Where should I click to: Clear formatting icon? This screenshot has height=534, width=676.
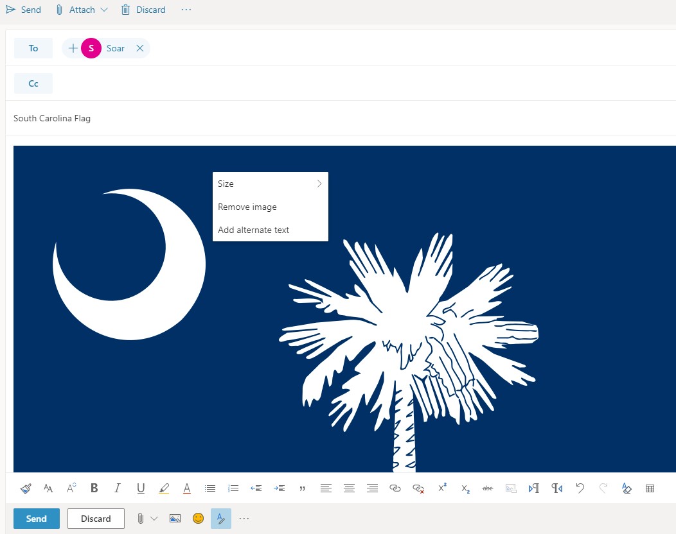click(x=627, y=488)
